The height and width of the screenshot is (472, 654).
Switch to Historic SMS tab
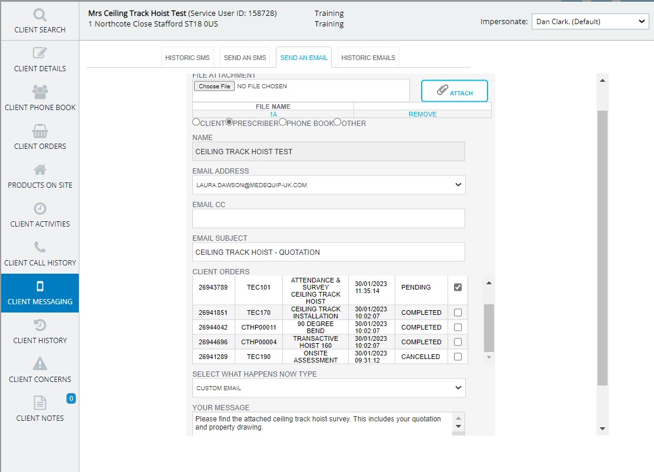(187, 58)
